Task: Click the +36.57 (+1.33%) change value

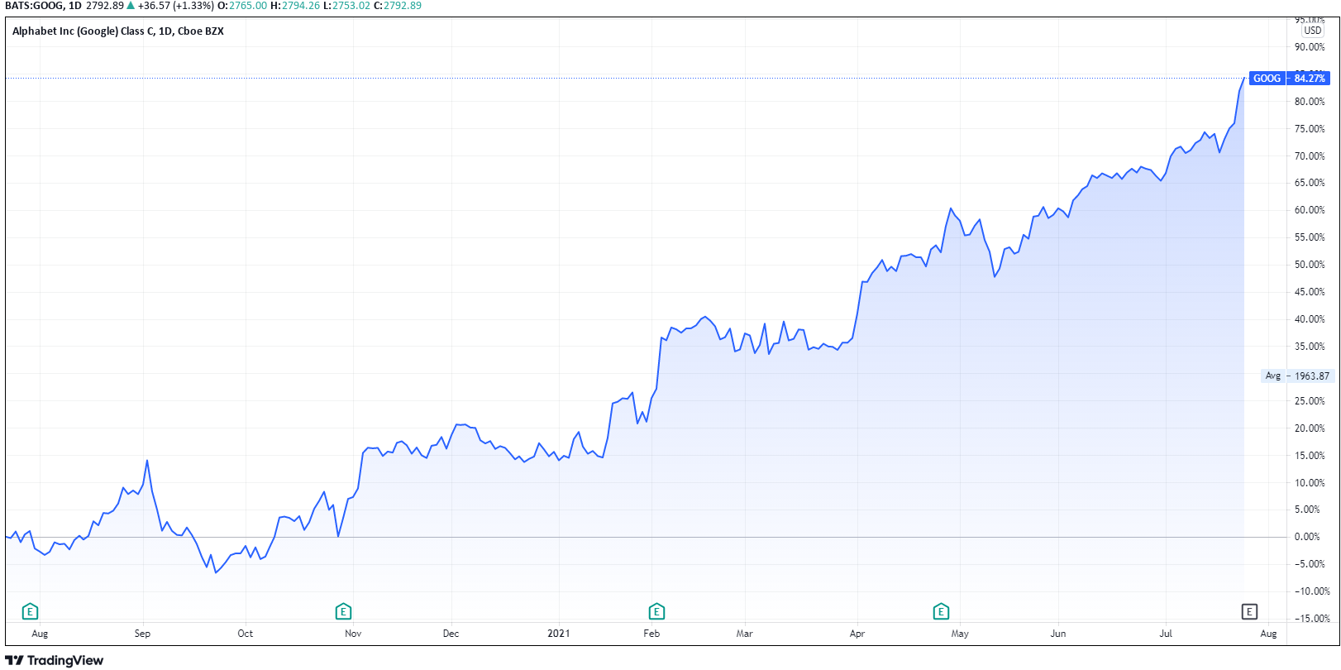Action: coord(175,6)
